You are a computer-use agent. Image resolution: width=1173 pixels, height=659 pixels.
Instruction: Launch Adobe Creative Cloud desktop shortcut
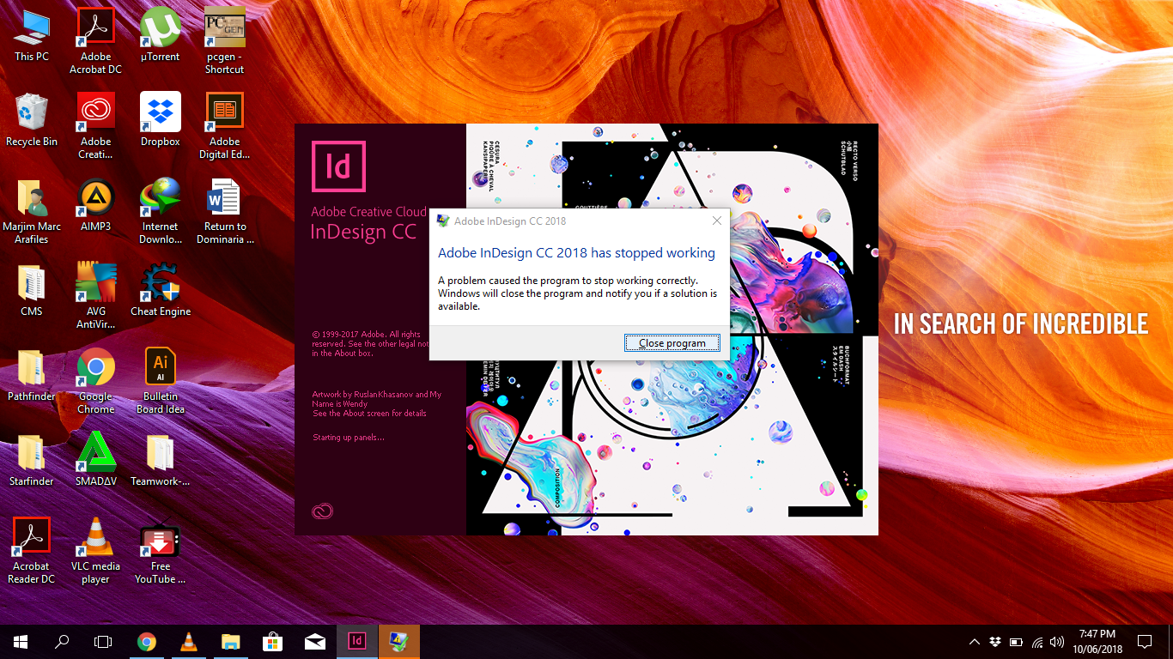coord(96,125)
